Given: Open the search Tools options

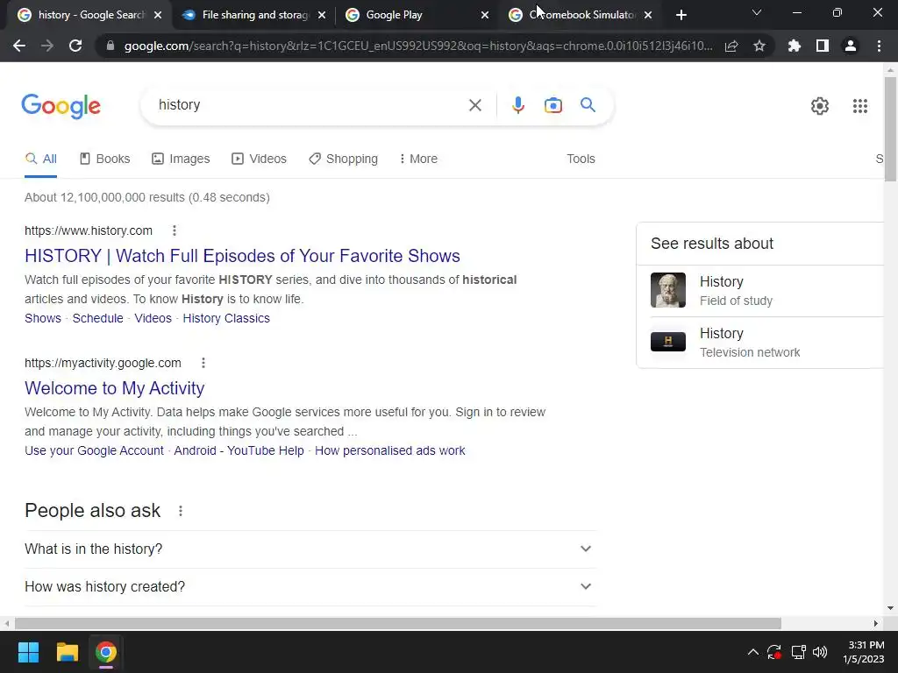Looking at the screenshot, I should click(581, 159).
